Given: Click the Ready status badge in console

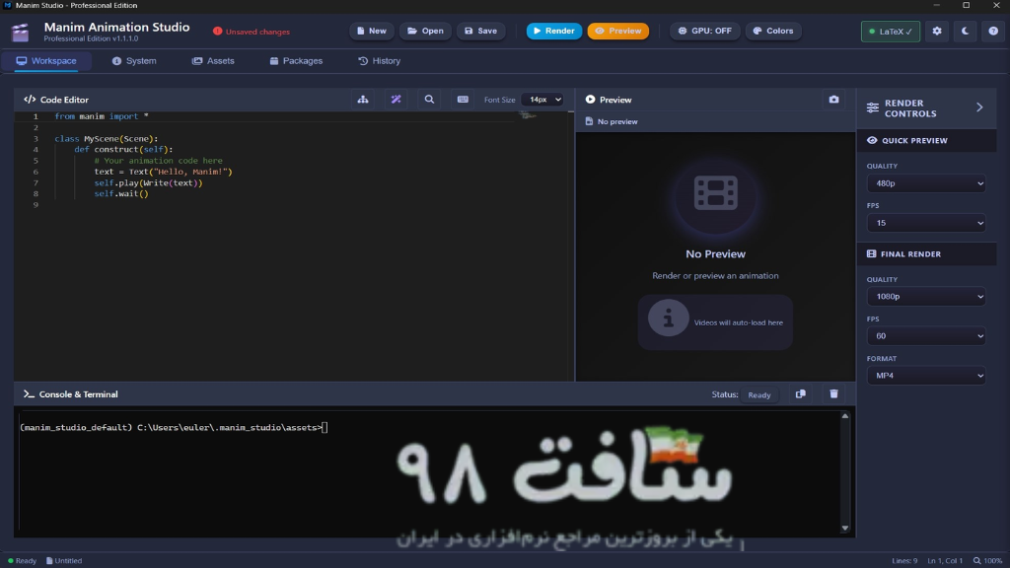Looking at the screenshot, I should coord(758,394).
